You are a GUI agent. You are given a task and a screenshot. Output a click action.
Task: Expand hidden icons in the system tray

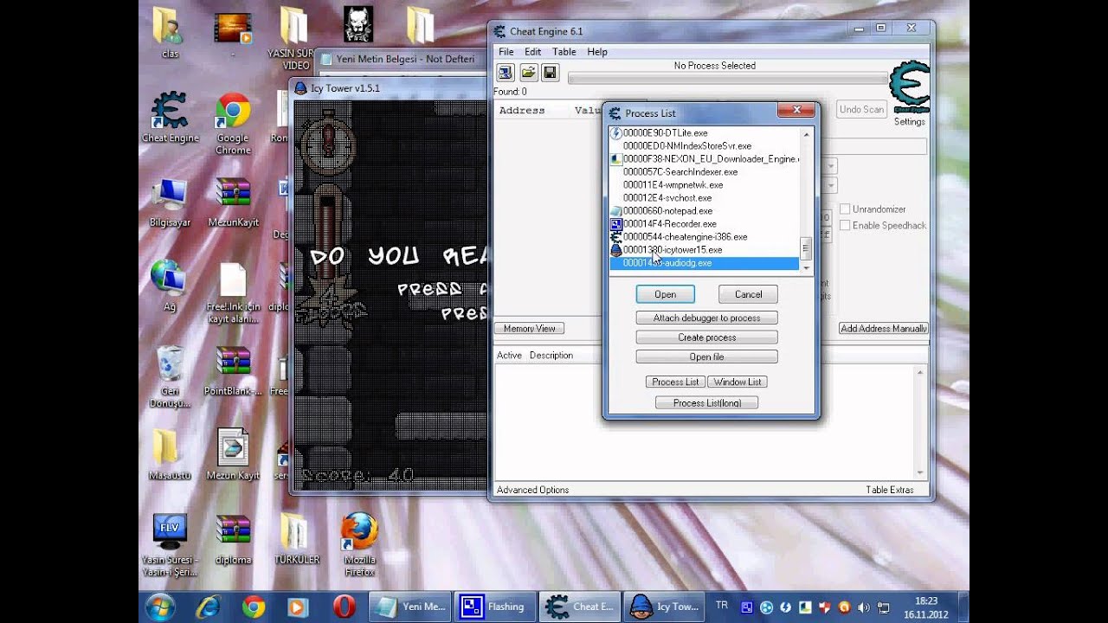746,607
